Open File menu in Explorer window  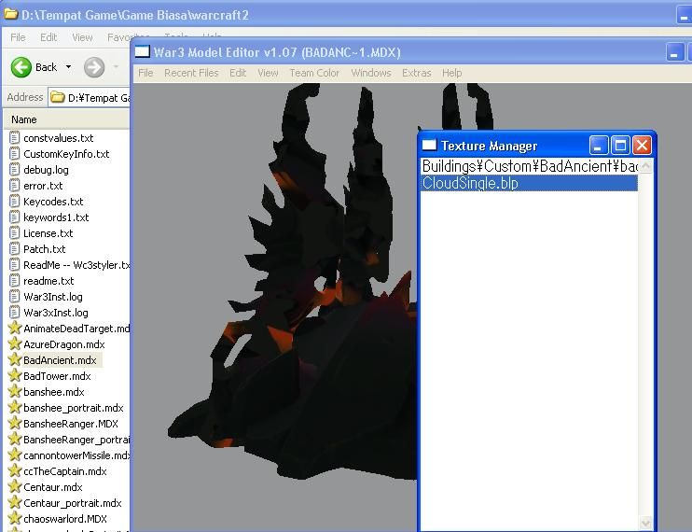(x=18, y=37)
